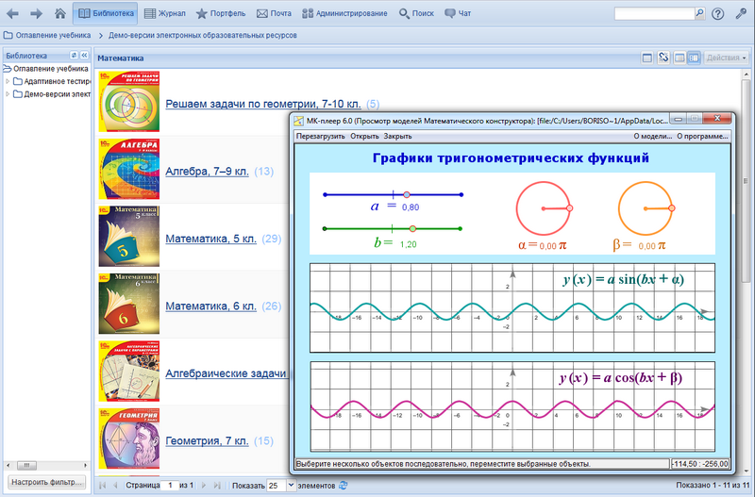Switch to the Журнал tab
This screenshot has height=497, width=755.
[166, 14]
